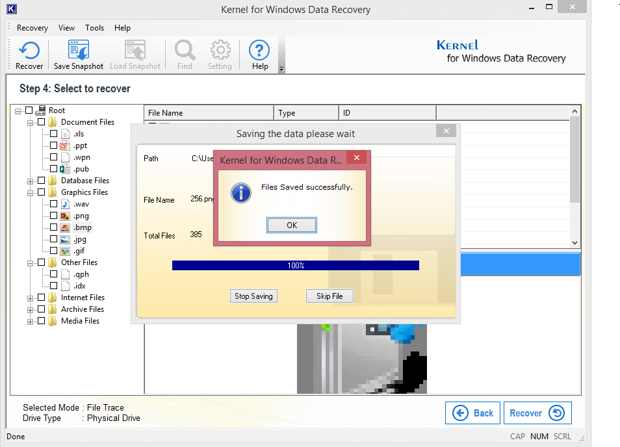This screenshot has height=447, width=620.
Task: Click the Archive Files folder icon
Action: tap(53, 309)
